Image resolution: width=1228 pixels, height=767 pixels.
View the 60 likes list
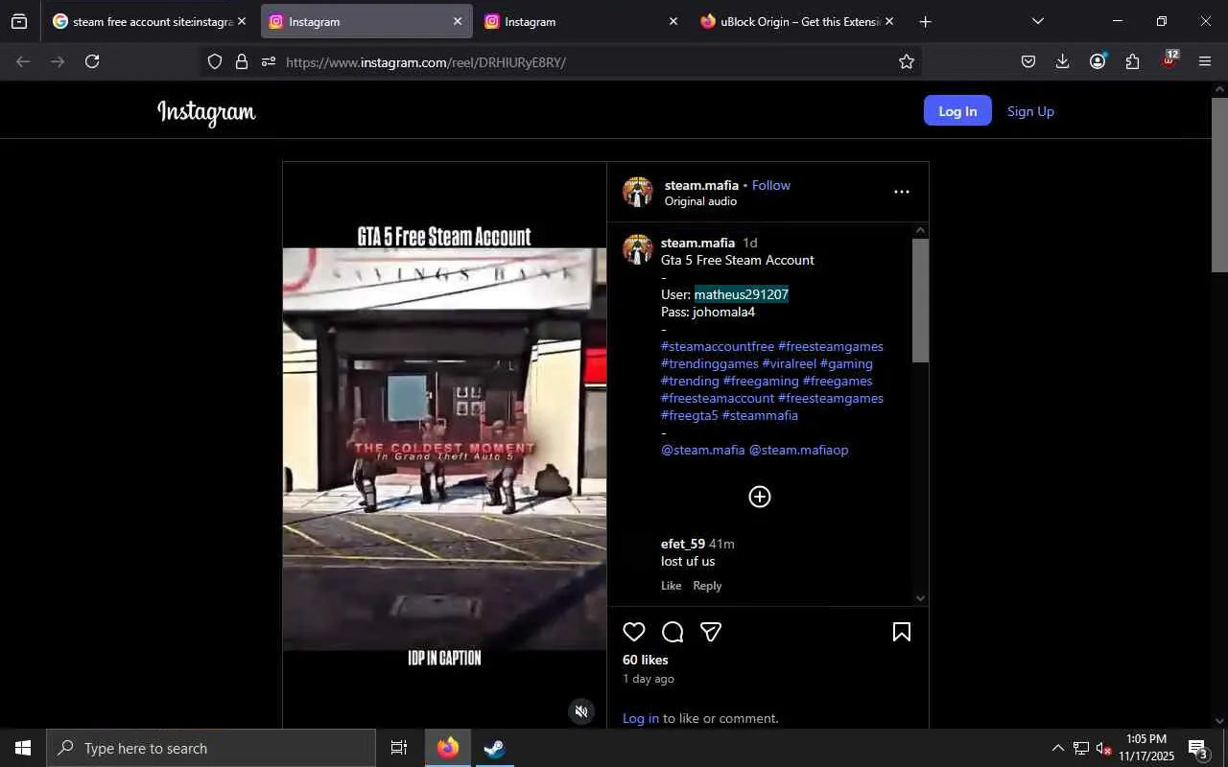tap(646, 660)
